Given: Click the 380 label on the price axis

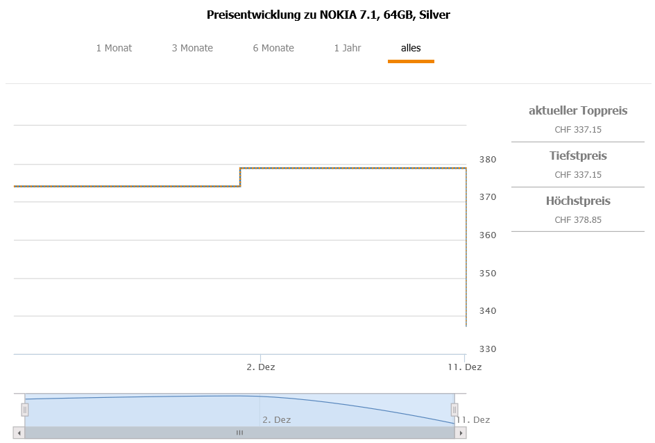Looking at the screenshot, I should [x=488, y=159].
